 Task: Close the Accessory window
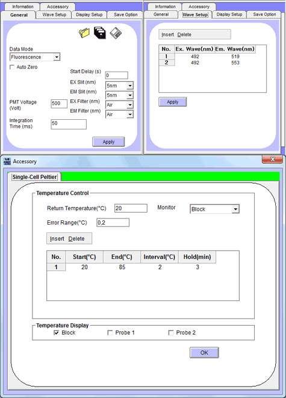[272, 159]
